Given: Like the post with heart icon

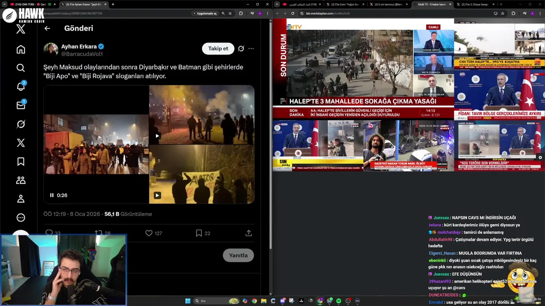Looking at the screenshot, I should (149, 233).
